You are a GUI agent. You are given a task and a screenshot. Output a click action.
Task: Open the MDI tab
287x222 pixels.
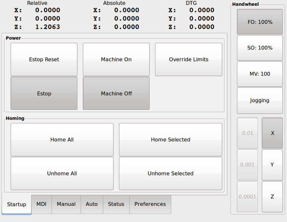[x=41, y=204]
